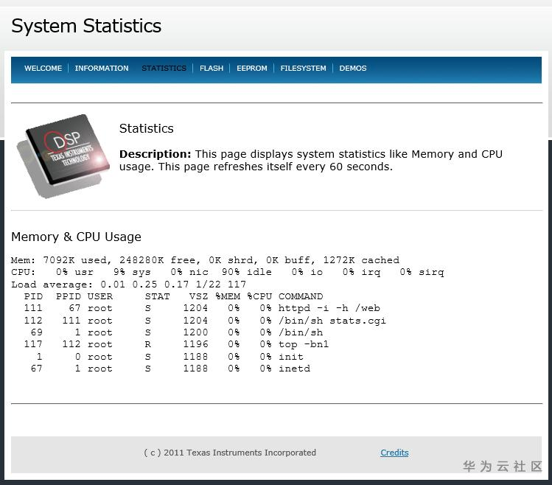552x485 pixels.
Task: Click VSZ value 1196
Action: click(x=195, y=344)
